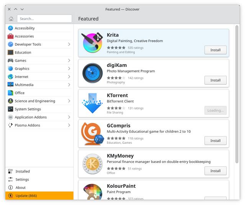The width and height of the screenshot is (245, 205).
Task: Click the Internet globe icon
Action: (10, 76)
